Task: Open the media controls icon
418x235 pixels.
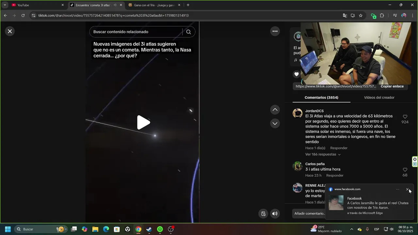Action: [395, 15]
